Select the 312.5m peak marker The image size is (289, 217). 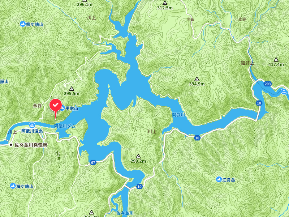click(x=165, y=3)
